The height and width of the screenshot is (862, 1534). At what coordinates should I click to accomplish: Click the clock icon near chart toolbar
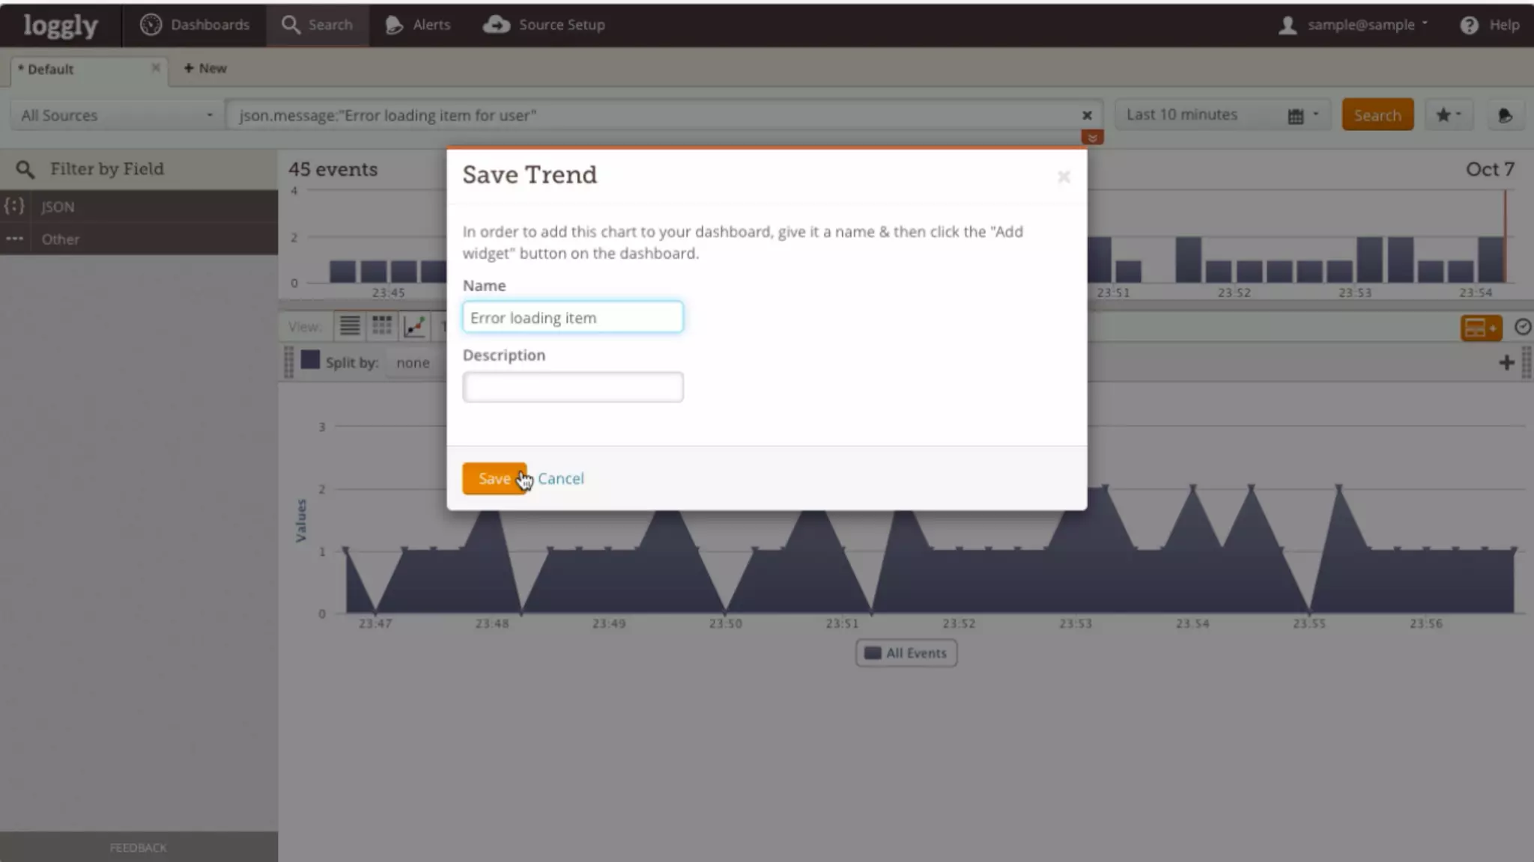[x=1522, y=327]
